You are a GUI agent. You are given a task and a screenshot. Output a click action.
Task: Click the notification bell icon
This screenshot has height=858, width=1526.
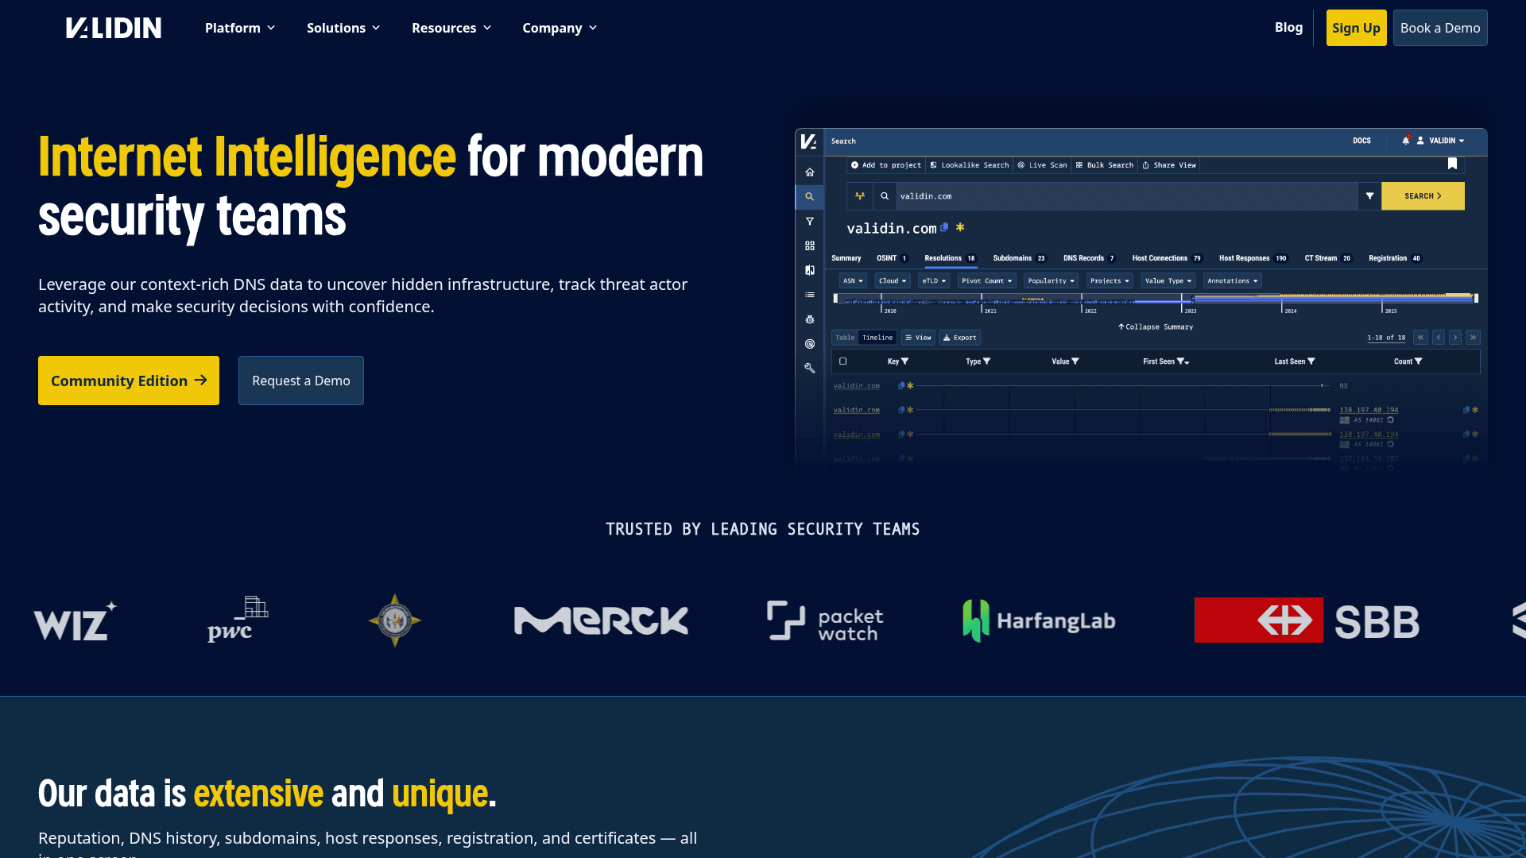(1406, 141)
